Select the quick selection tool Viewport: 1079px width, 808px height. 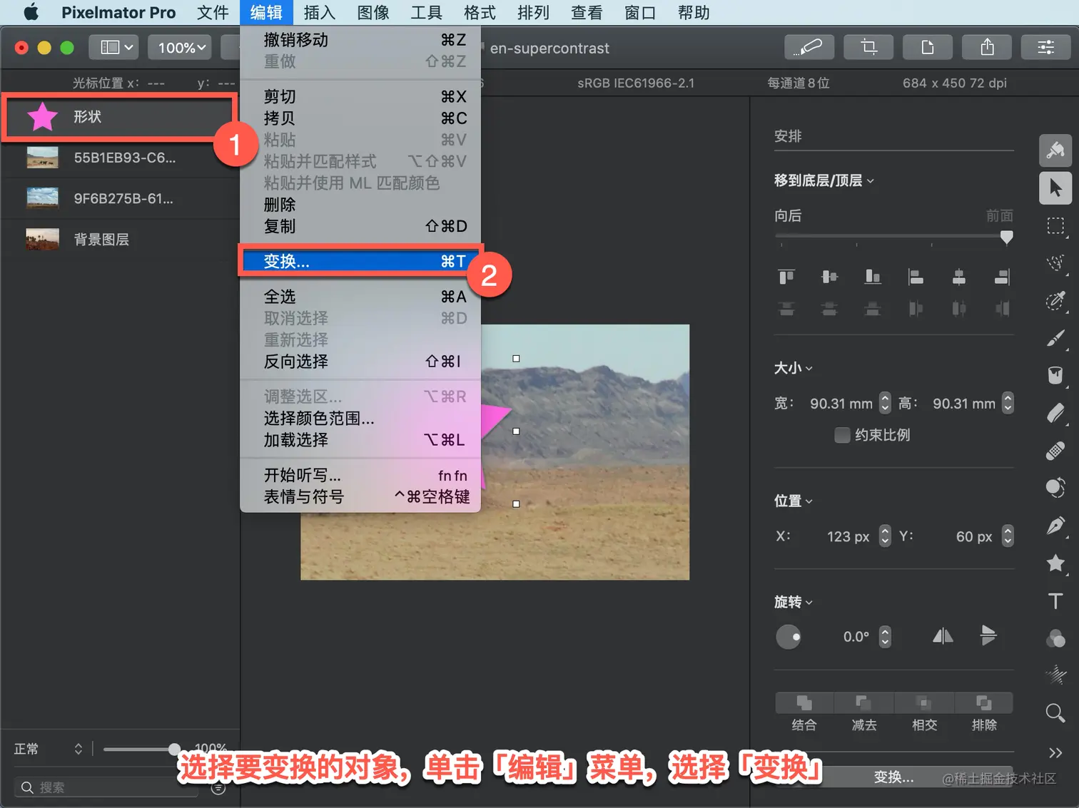tap(1055, 300)
